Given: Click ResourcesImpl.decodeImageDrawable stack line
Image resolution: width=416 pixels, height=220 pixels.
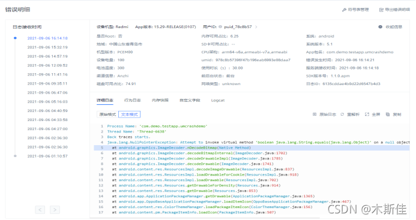Looking at the screenshot, I should pos(203,170).
